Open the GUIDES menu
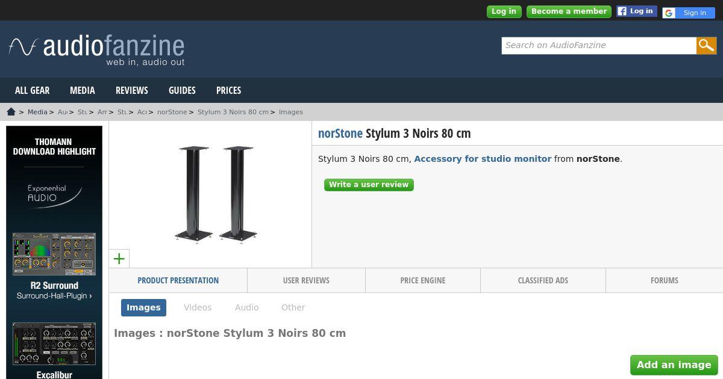The height and width of the screenshot is (379, 723). [x=182, y=90]
